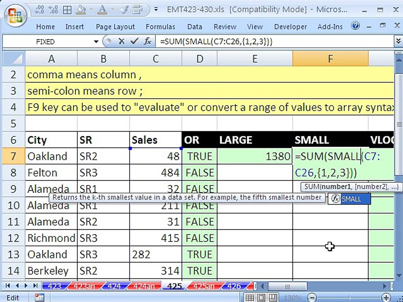Click the Decrease Decimal icon
The width and height of the screenshot is (403, 302).
point(53,10)
